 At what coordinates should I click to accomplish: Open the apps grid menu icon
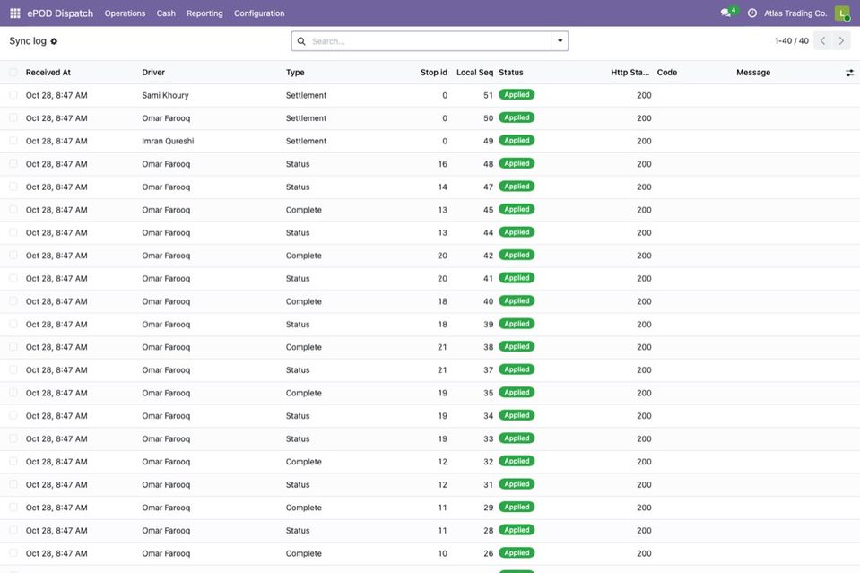click(15, 13)
